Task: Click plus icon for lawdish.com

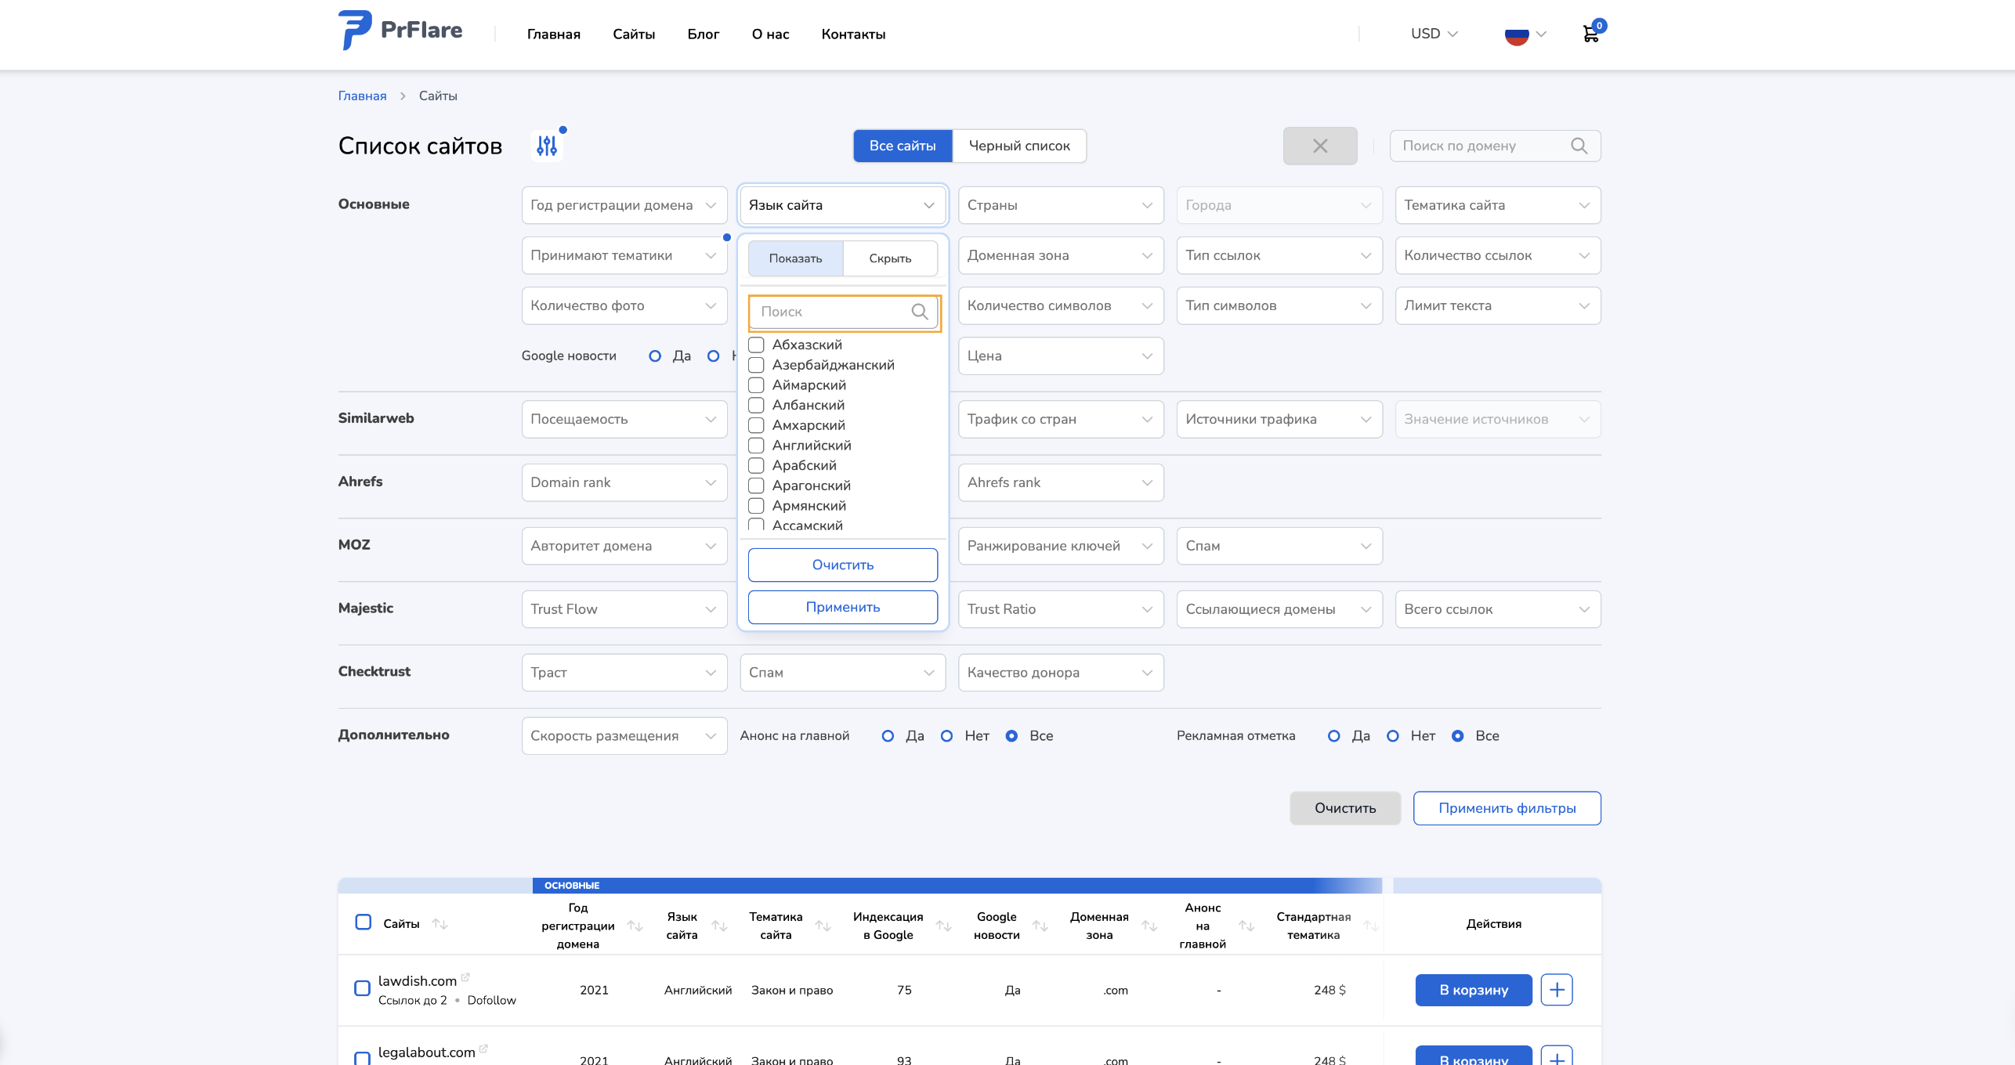Action: [x=1557, y=990]
